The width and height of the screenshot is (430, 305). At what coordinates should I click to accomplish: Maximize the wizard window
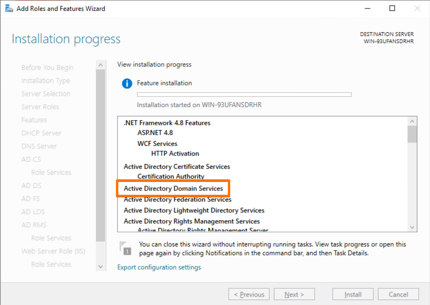click(x=392, y=8)
